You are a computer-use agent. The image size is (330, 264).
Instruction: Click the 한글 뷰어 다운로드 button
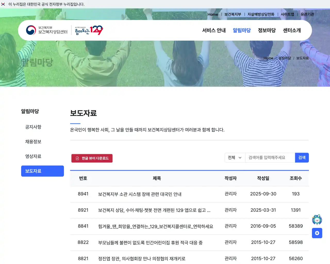pyautogui.click(x=92, y=158)
